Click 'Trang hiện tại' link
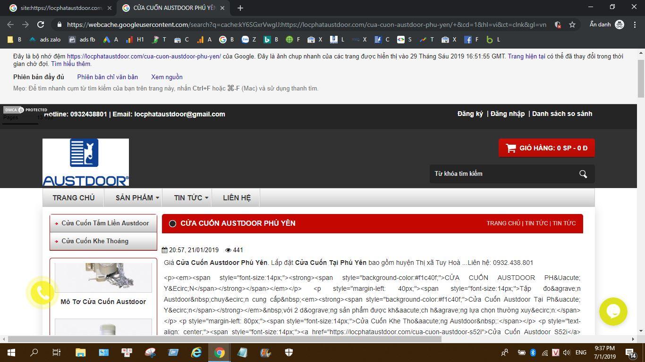 (526, 56)
